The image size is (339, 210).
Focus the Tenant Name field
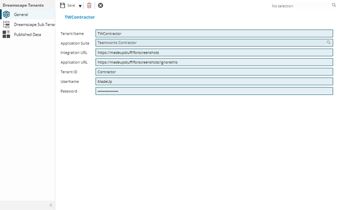(x=214, y=33)
